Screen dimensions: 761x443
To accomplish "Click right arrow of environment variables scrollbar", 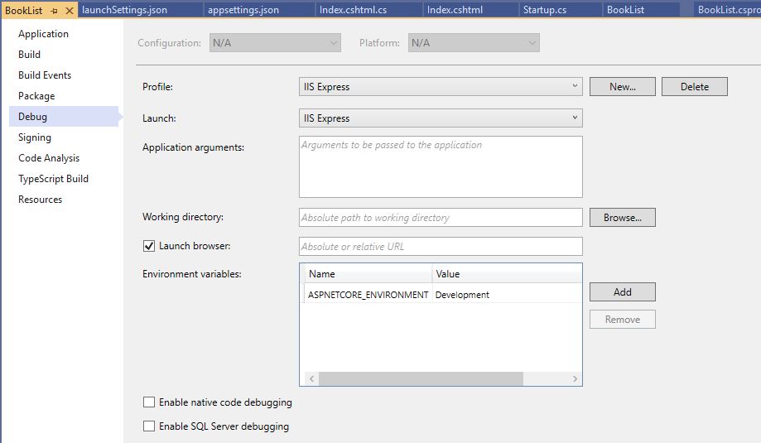I will coord(576,378).
